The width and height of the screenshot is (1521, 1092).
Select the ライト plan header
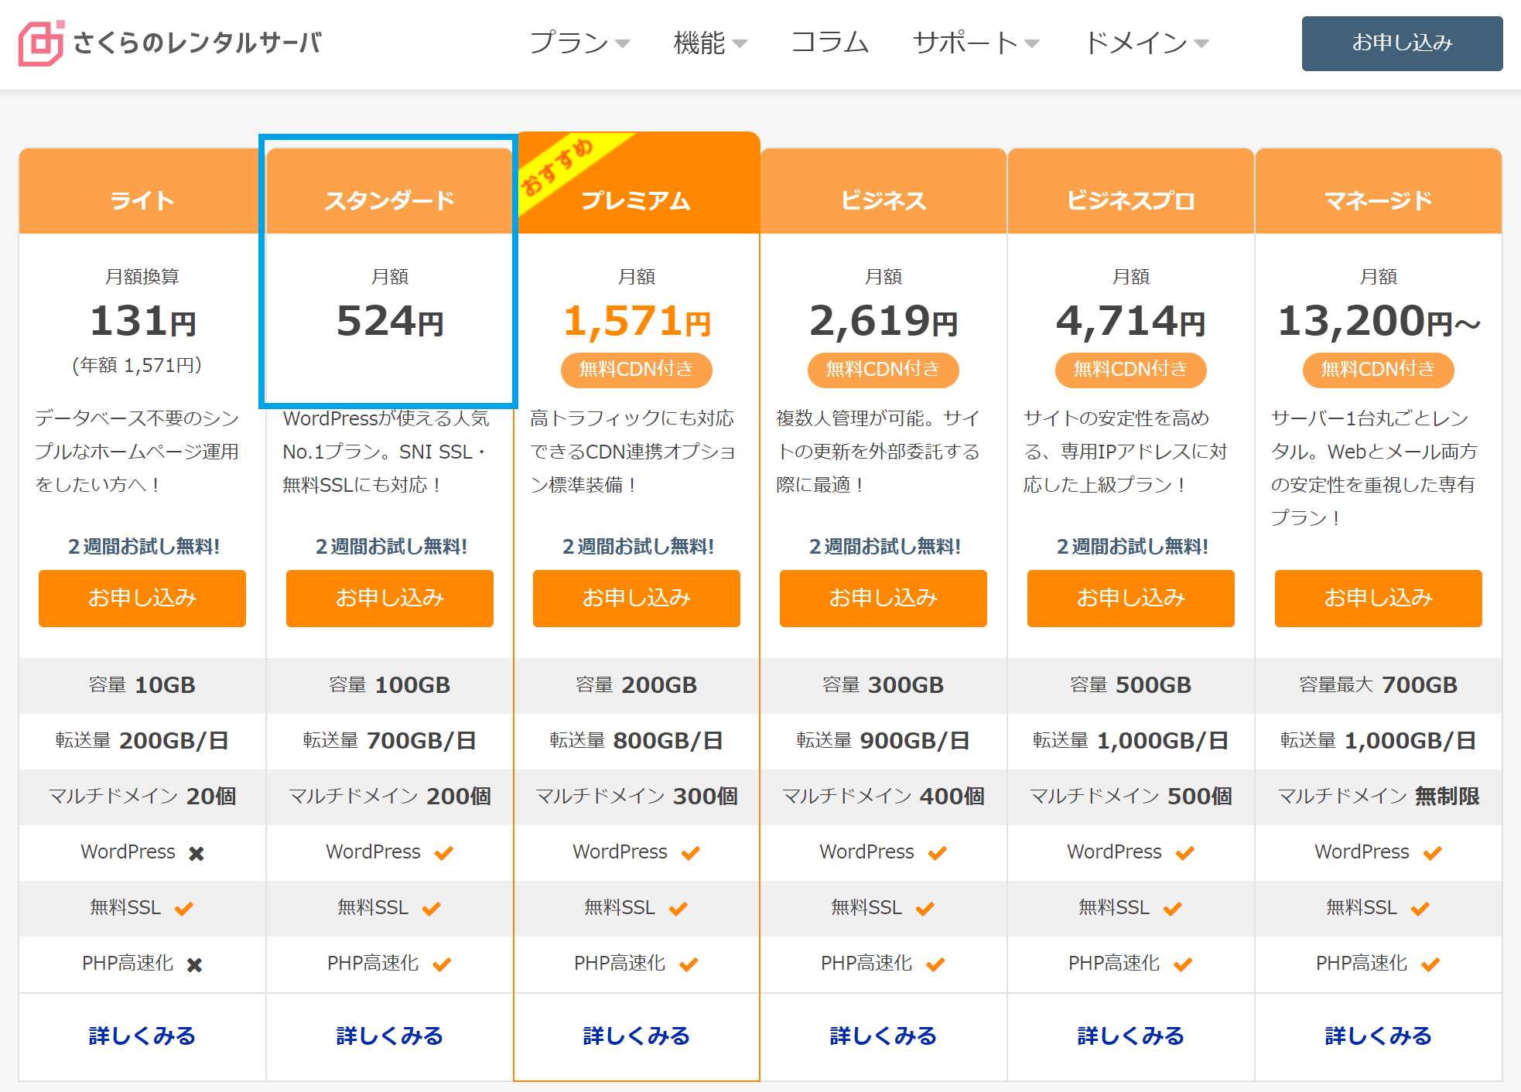point(142,200)
